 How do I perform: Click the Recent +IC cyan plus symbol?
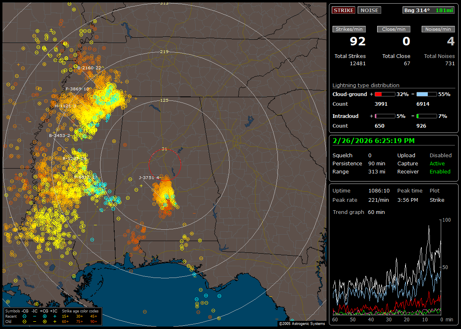tap(54, 316)
